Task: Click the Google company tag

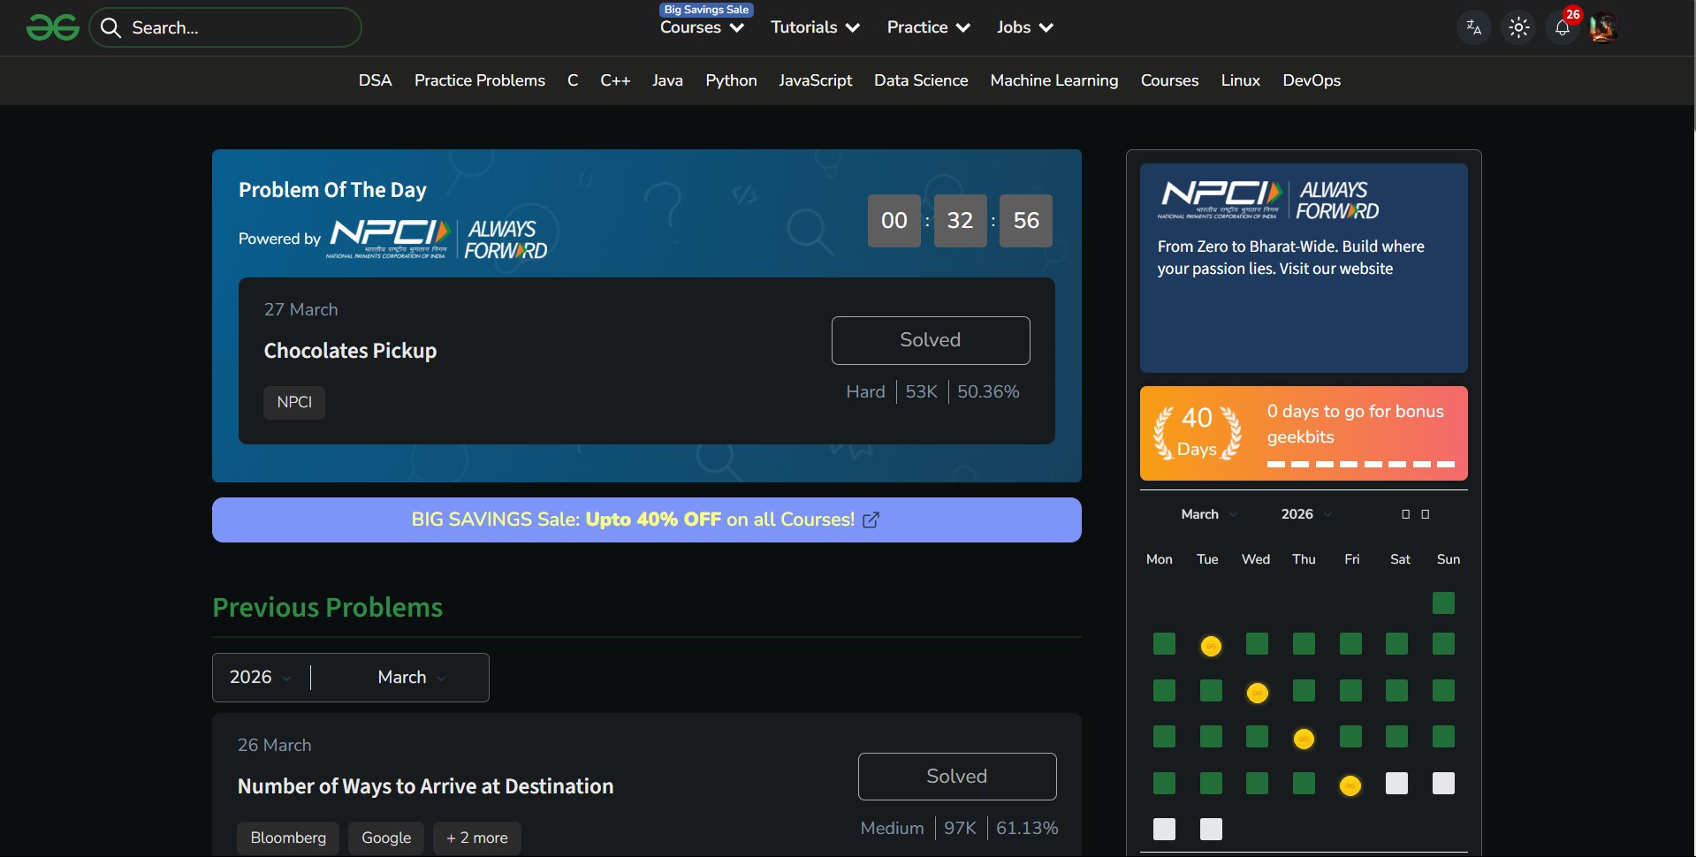Action: (x=386, y=838)
